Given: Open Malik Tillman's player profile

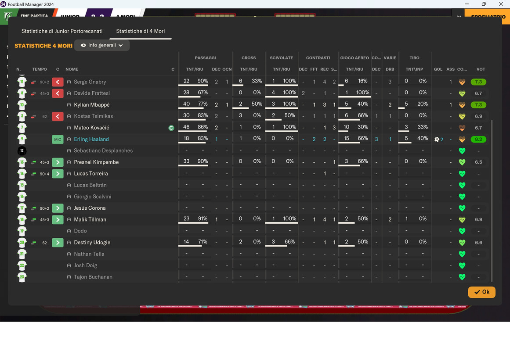Looking at the screenshot, I should 90,220.
